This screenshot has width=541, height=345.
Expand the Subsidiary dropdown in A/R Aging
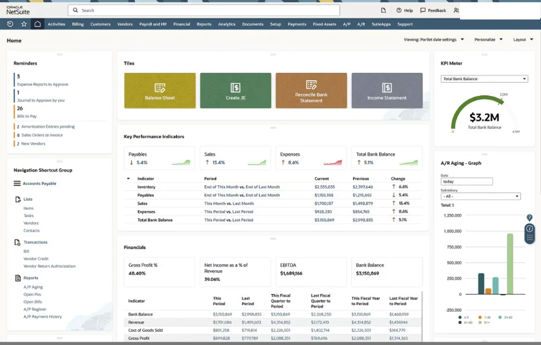(x=480, y=196)
